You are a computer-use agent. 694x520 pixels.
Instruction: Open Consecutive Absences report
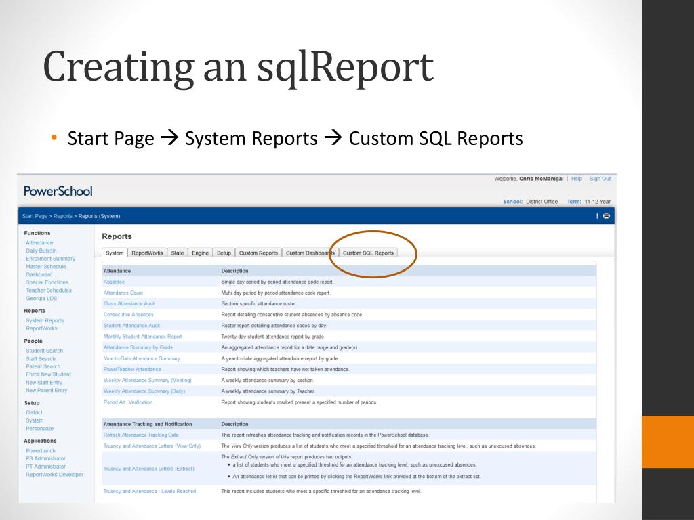point(128,315)
